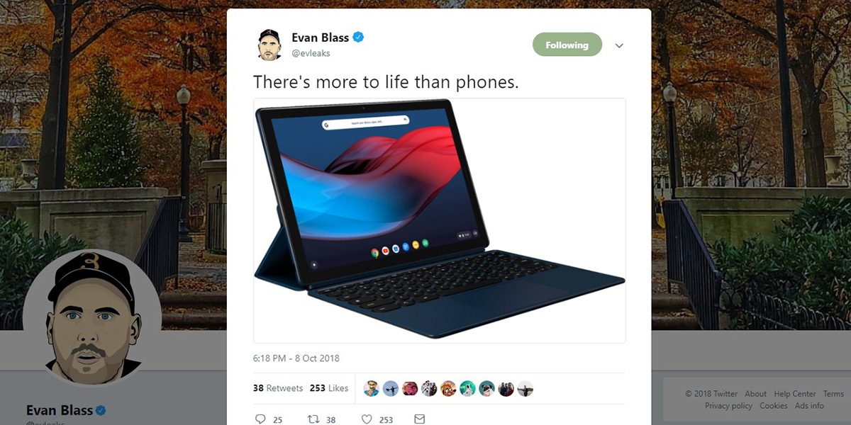851x425 pixels.
Task: Toggle the Following button
Action: (567, 45)
